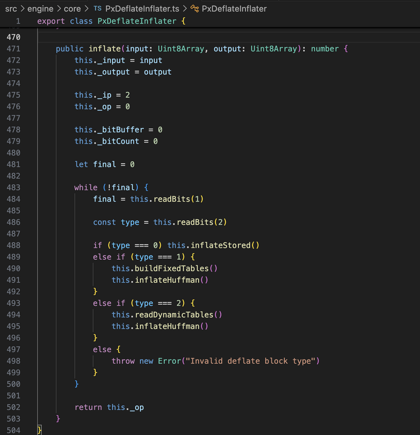Click the 'throw' keyword on line 498
The height and width of the screenshot is (435, 420).
[x=123, y=361]
